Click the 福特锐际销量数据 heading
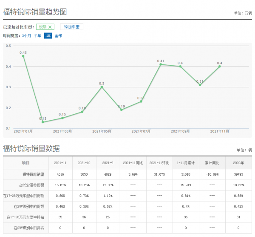Image resolution: width=255 pixels, height=237 pixels. 31,148
